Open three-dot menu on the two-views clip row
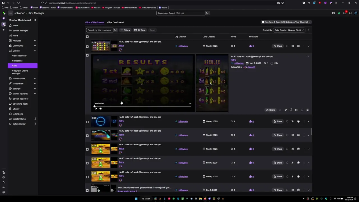 pos(304,176)
